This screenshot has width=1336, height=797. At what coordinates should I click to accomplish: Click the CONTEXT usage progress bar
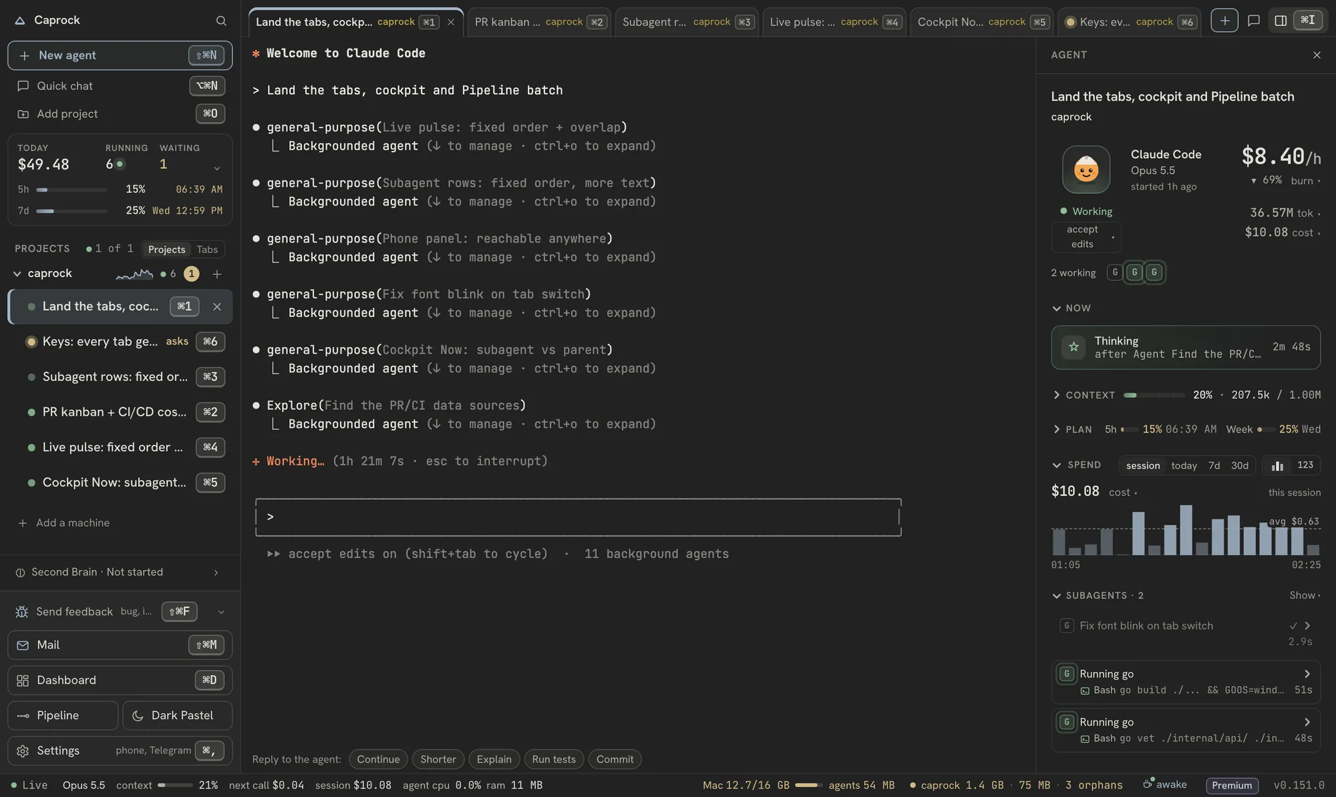(x=1154, y=395)
